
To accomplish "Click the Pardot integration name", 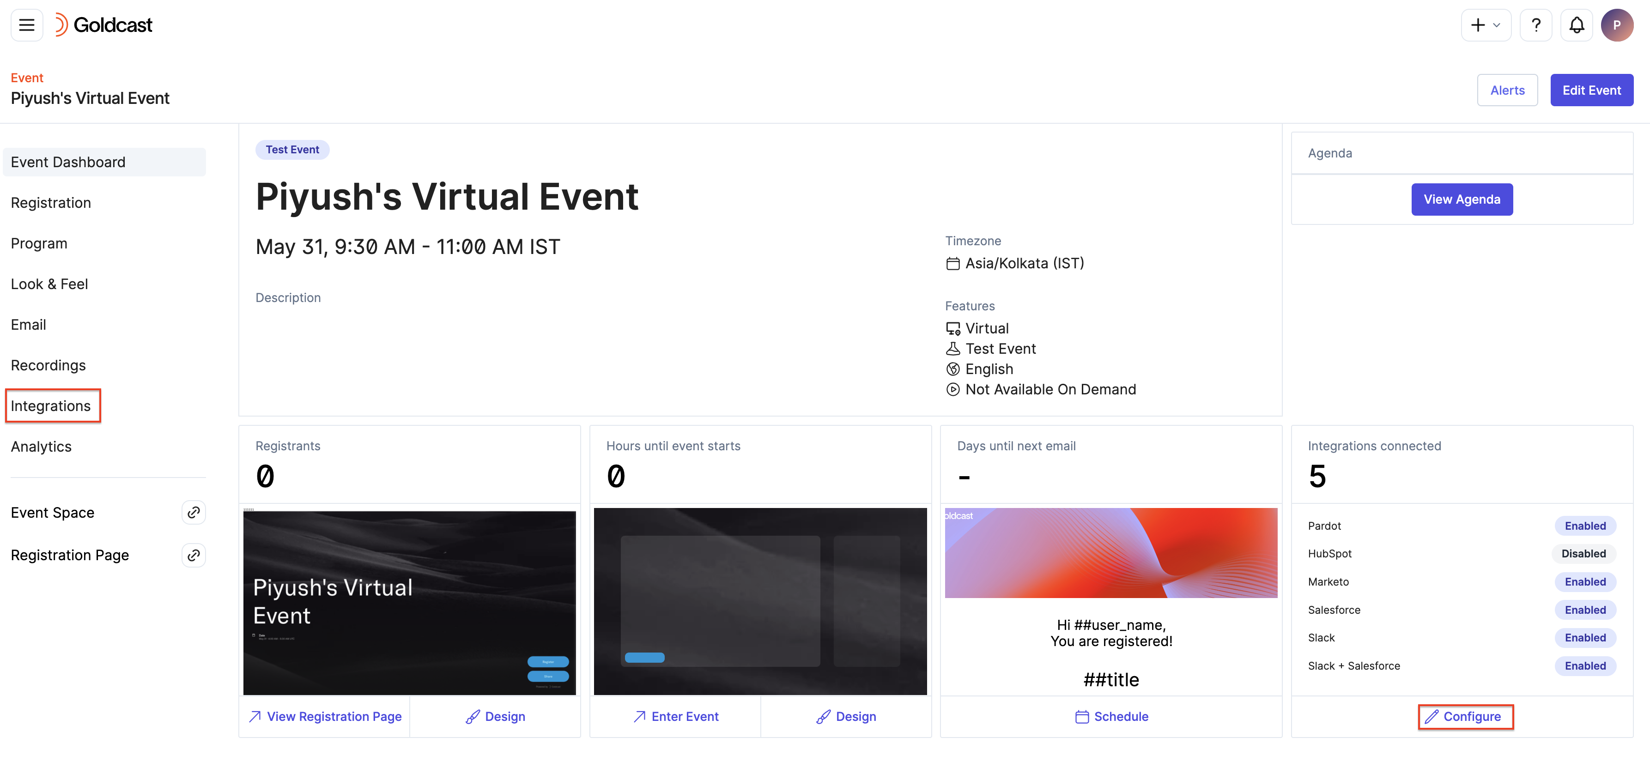I will pyautogui.click(x=1324, y=526).
